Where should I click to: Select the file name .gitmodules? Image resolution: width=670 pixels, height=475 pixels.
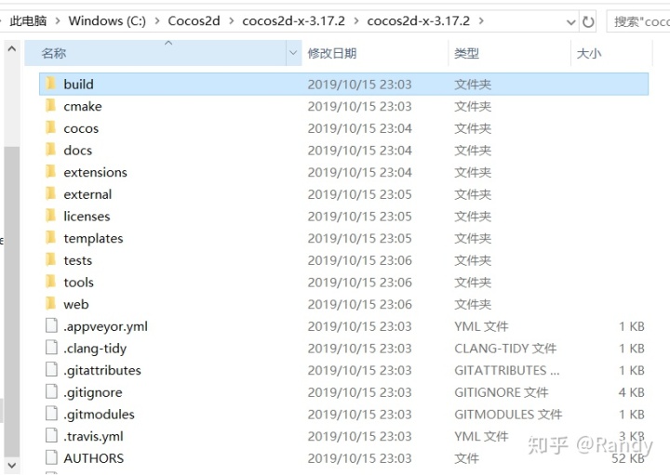[99, 414]
